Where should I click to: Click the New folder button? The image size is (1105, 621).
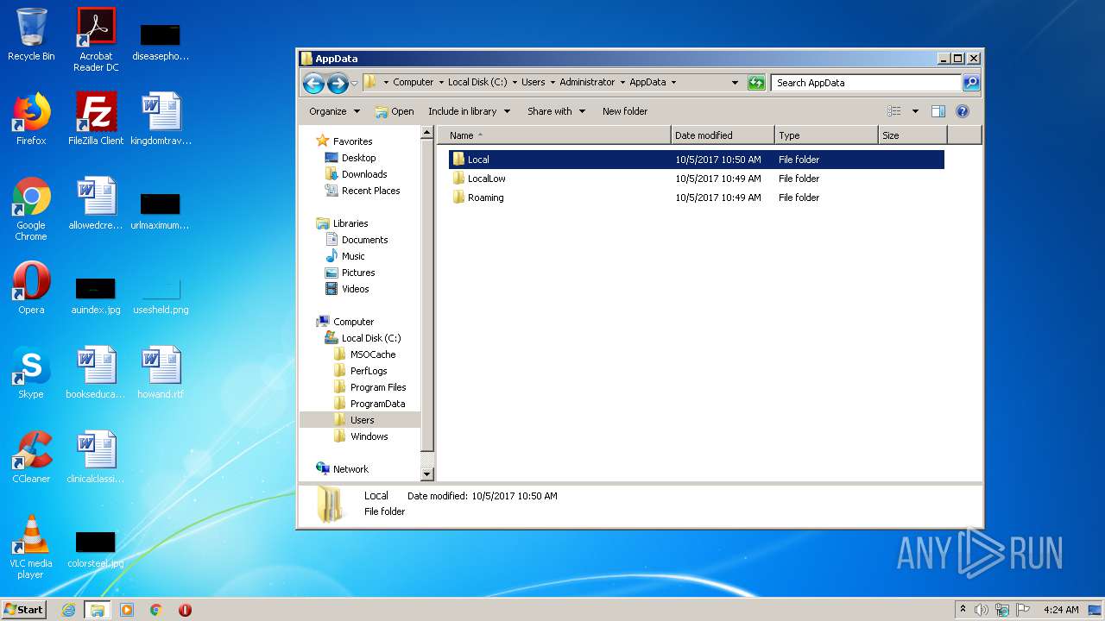point(625,111)
